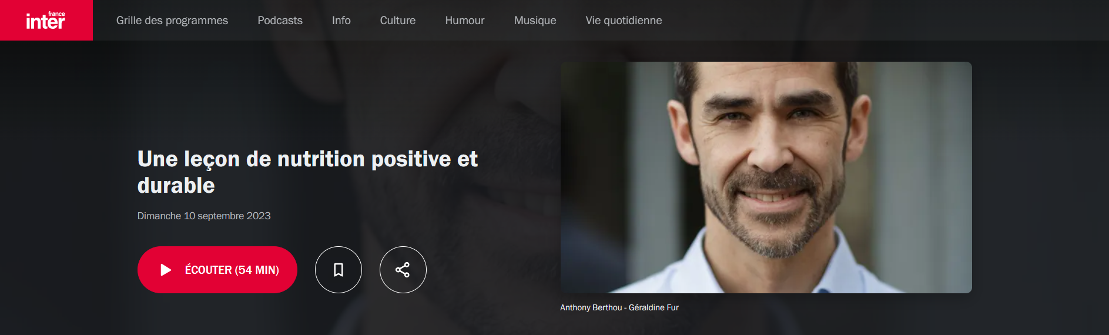Select Culture in the navigation bar
Screen dimensions: 1109x335
398,21
